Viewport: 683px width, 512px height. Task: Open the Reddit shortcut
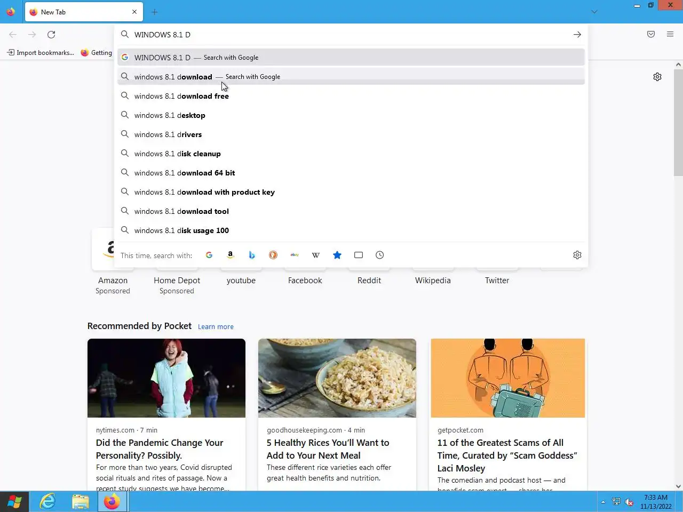(x=369, y=280)
